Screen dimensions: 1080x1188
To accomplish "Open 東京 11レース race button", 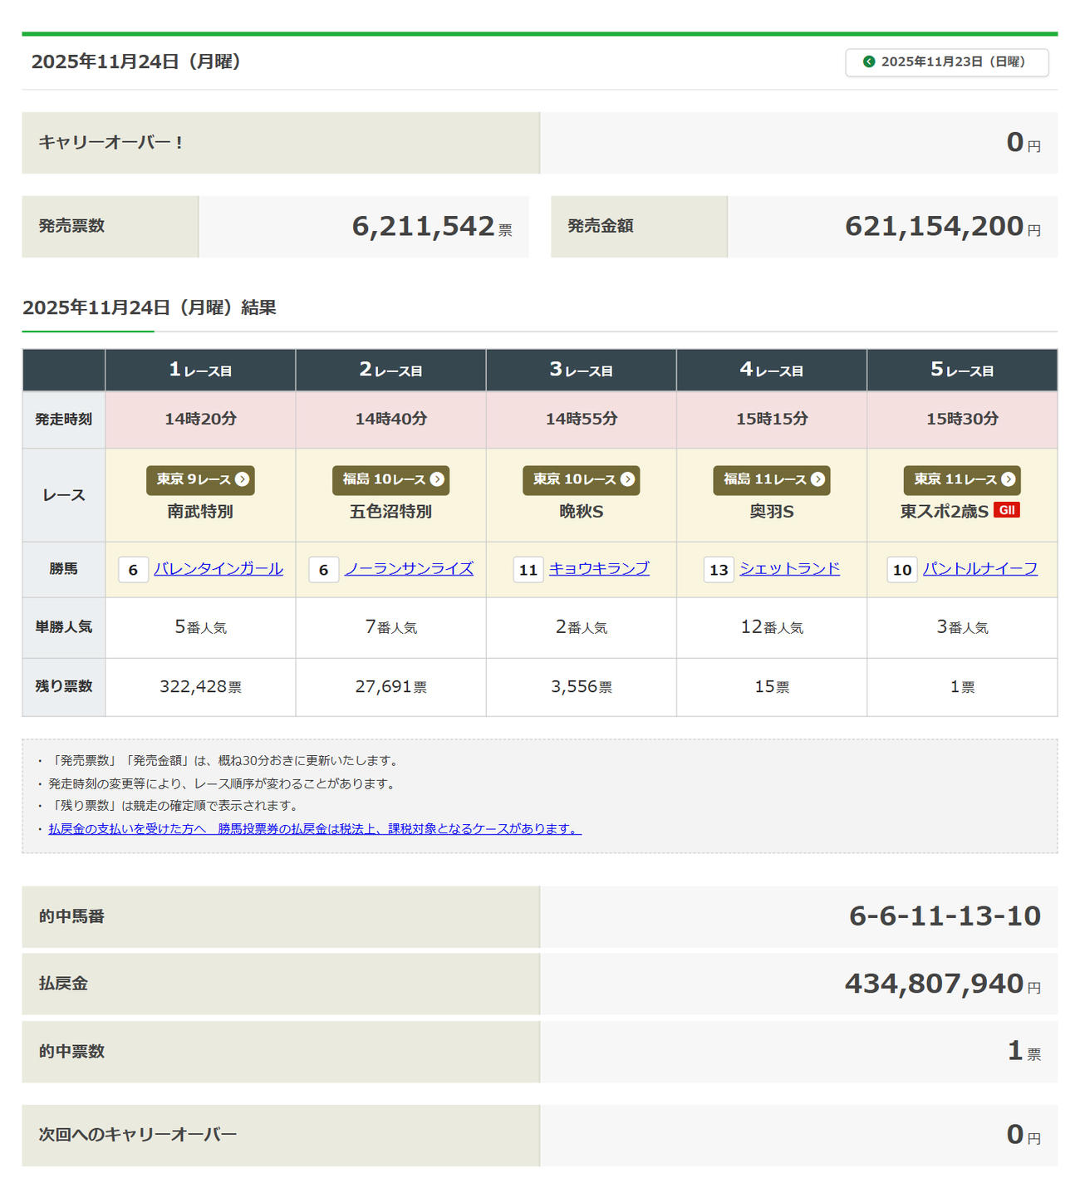I will coord(962,480).
